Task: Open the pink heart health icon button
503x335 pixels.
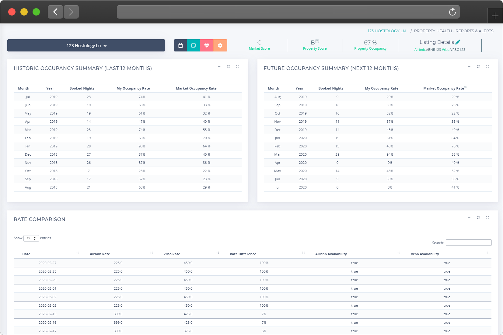Action: coord(207,45)
